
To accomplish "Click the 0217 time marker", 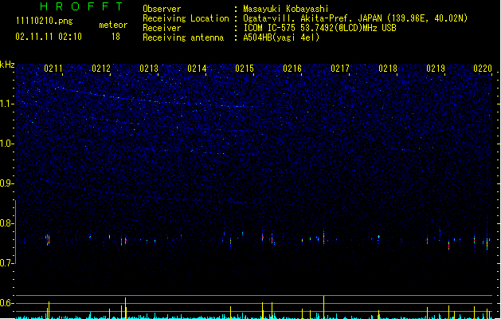I will 340,69.
